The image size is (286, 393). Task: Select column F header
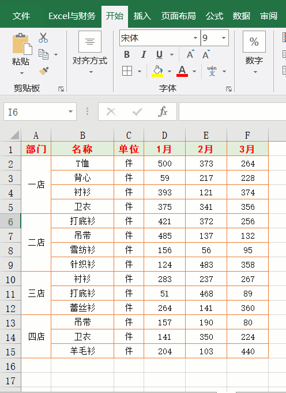[247, 135]
